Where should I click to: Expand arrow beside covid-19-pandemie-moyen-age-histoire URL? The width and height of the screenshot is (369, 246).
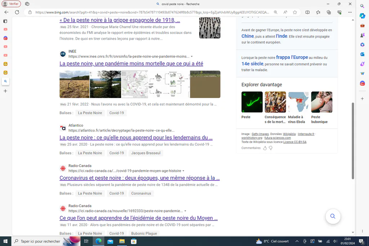[183, 171]
